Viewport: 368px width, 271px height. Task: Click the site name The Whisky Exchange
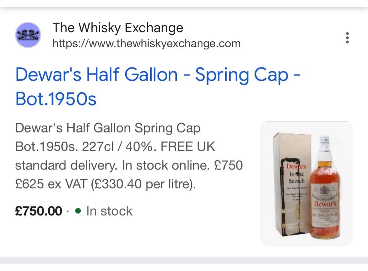118,28
